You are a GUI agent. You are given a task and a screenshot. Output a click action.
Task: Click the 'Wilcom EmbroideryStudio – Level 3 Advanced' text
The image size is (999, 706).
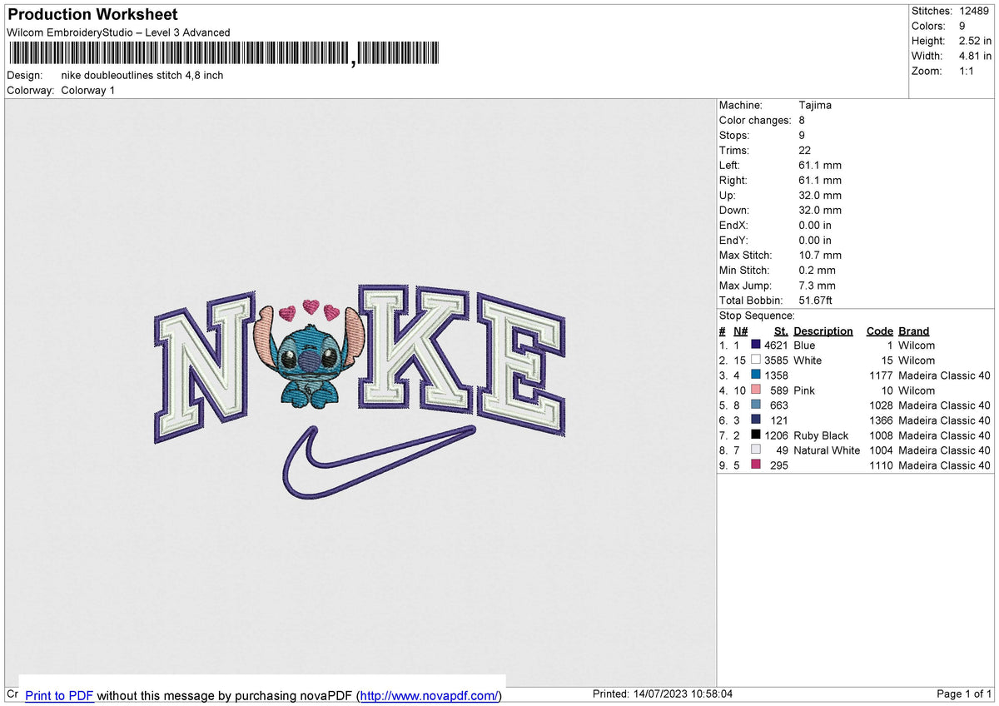[x=118, y=32]
